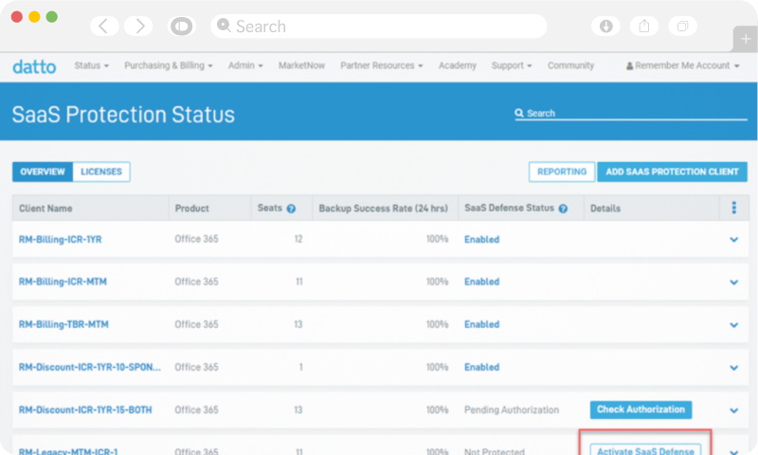
Task: Open MarketNow in the navigation
Action: coord(301,65)
